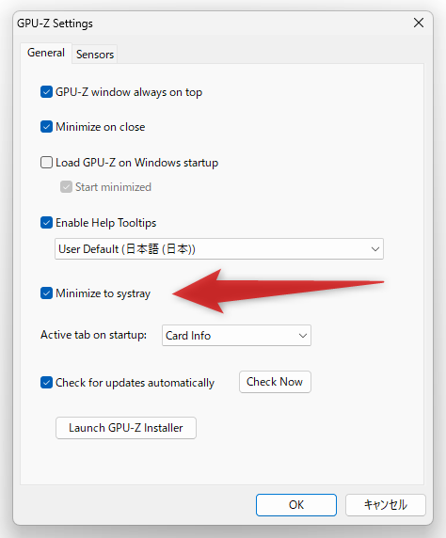Image resolution: width=446 pixels, height=538 pixels.
Task: Uncheck Minimize to systray option
Action: [x=46, y=293]
